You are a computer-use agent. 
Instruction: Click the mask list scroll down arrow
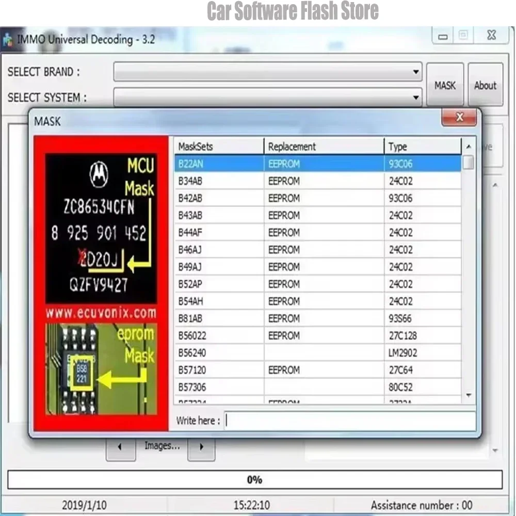[469, 395]
